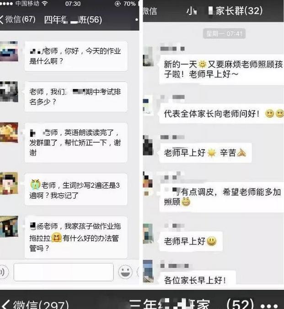The height and width of the screenshot is (309, 284).
Task: Open the three-dots menu in bottom chat header
Action: pos(270,305)
